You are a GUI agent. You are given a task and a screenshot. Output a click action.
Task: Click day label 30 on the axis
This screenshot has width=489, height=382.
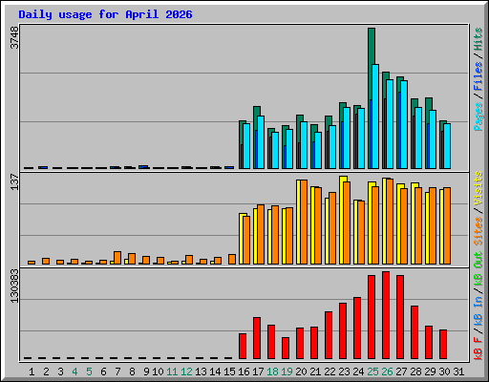[x=444, y=371]
